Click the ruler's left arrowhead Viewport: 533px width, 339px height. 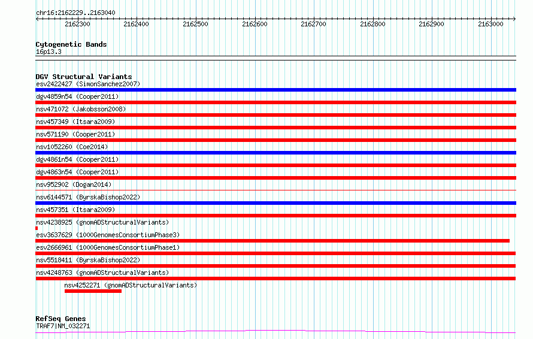[37, 19]
